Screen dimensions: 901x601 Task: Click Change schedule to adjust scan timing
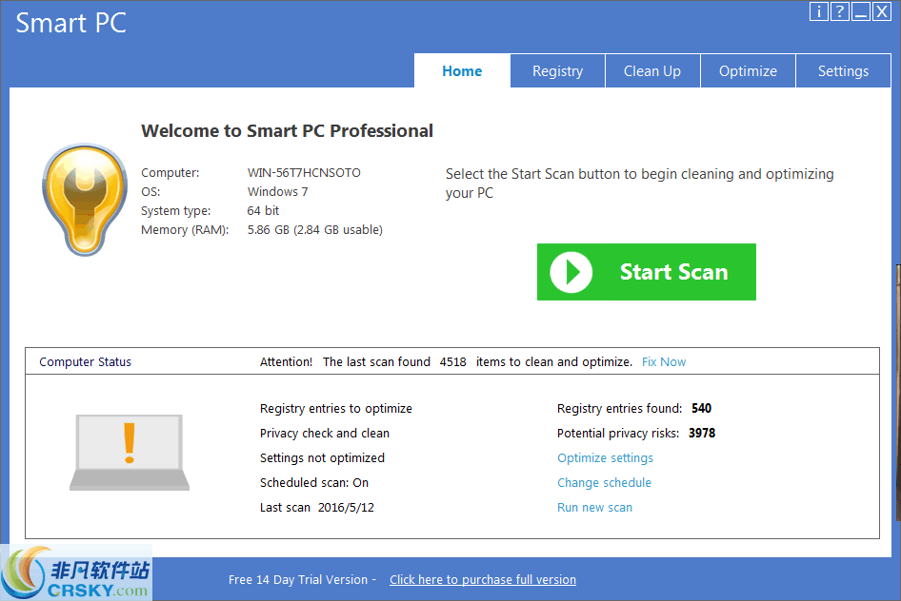tap(604, 482)
